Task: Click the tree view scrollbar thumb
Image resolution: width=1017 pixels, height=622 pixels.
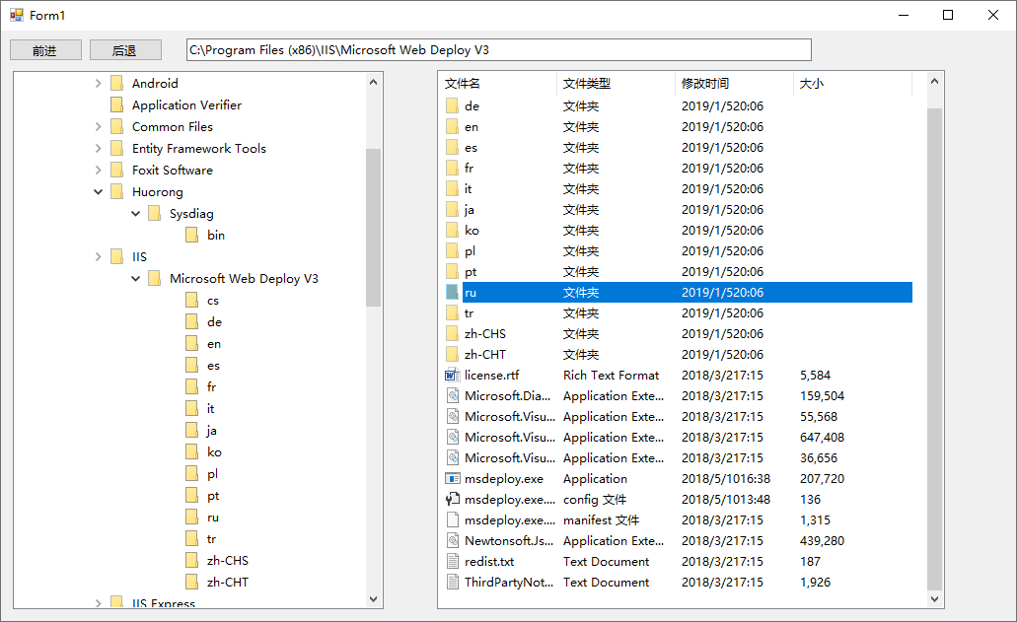Action: coord(373,228)
